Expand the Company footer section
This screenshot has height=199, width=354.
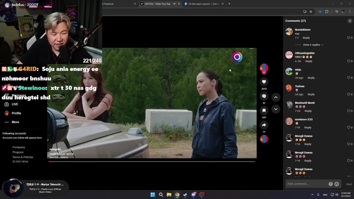19,147
